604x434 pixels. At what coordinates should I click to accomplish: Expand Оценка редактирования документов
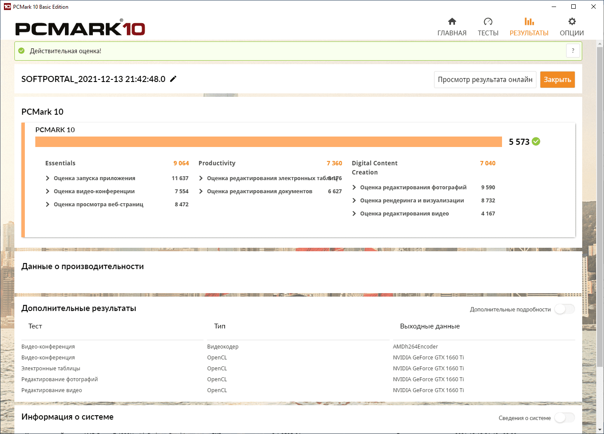201,191
